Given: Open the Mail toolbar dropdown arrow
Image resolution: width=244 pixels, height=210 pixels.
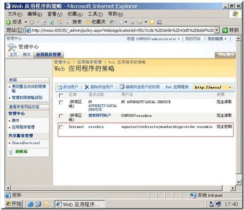Looking at the screenshot, I should pyautogui.click(x=126, y=22).
